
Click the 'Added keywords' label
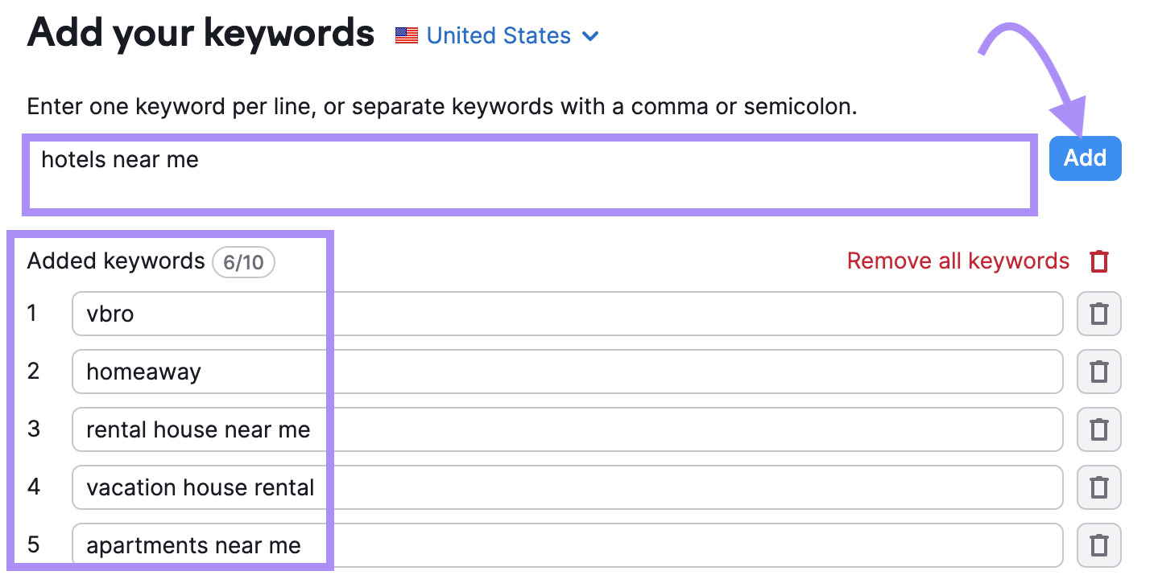click(x=115, y=261)
